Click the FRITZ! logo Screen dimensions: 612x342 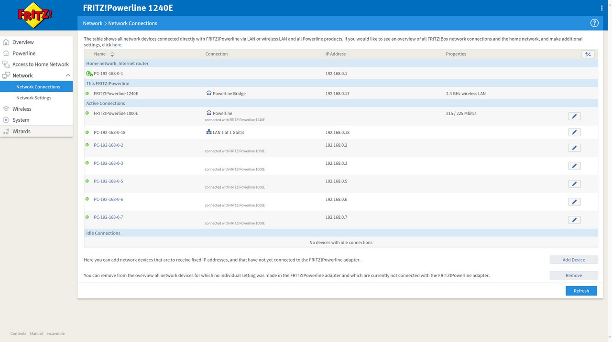35,15
